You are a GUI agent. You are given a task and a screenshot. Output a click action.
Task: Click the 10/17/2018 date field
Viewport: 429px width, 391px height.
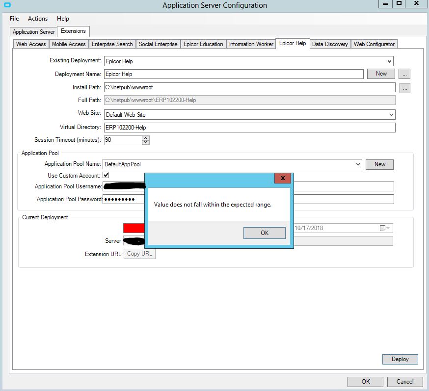click(344, 228)
